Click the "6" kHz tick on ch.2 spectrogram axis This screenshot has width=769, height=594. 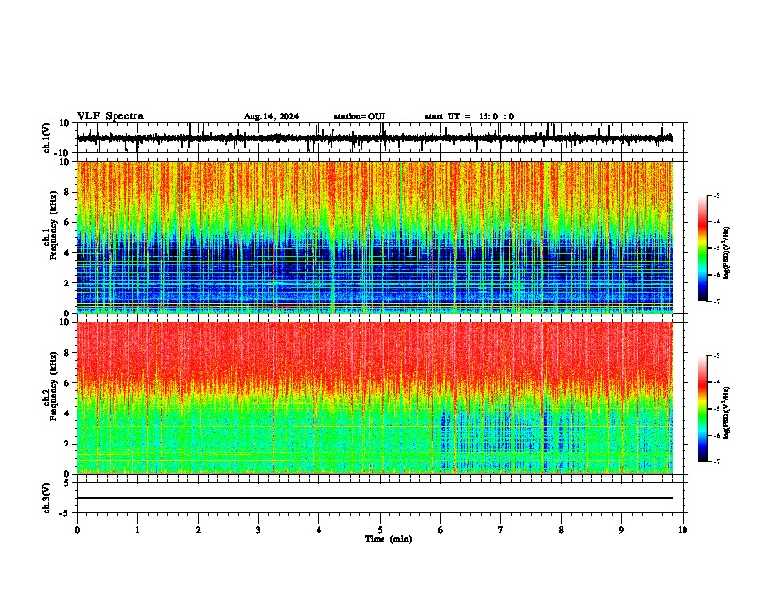69,383
